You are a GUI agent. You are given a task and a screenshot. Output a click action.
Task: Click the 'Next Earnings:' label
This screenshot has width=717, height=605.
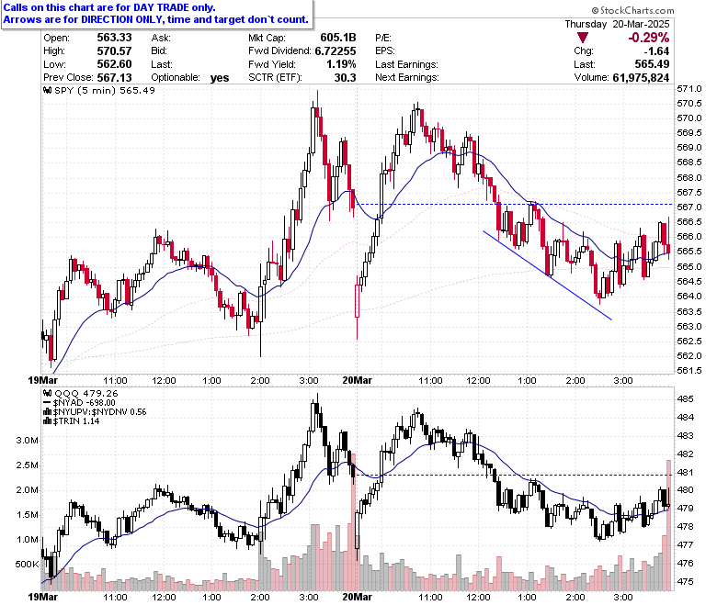point(407,78)
